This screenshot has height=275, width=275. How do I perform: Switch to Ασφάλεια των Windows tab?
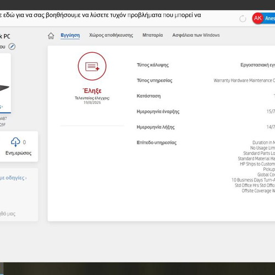(196, 35)
